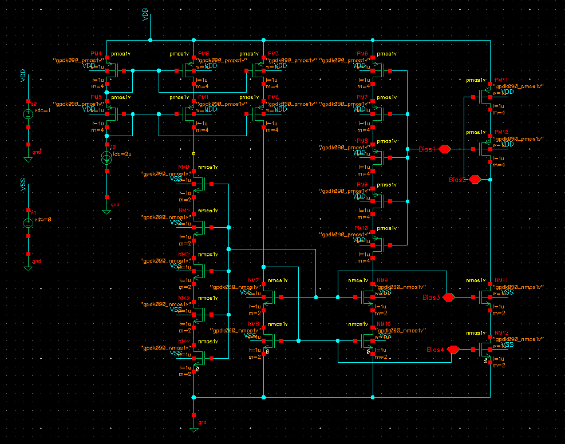Click the gnd symbol below the NM4 stack
The image size is (565, 444).
click(x=194, y=427)
